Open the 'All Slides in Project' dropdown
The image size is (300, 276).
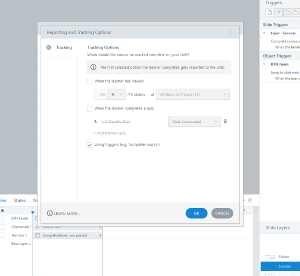pos(193,95)
